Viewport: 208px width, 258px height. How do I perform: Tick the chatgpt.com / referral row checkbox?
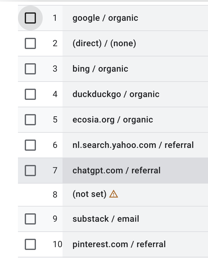(30, 170)
